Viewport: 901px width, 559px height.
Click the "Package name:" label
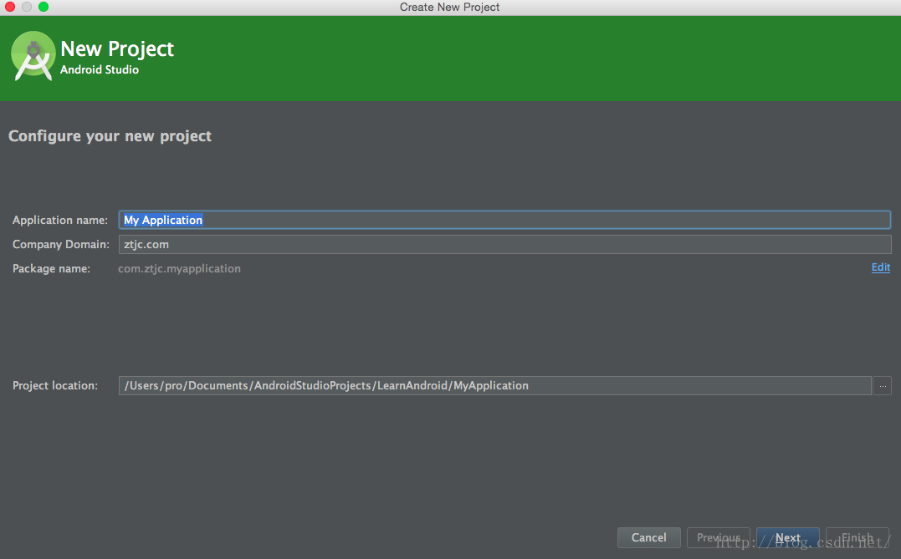(x=51, y=268)
